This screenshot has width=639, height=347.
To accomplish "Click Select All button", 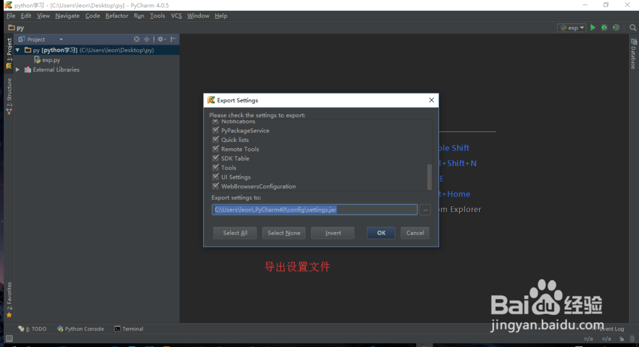I will 235,233.
